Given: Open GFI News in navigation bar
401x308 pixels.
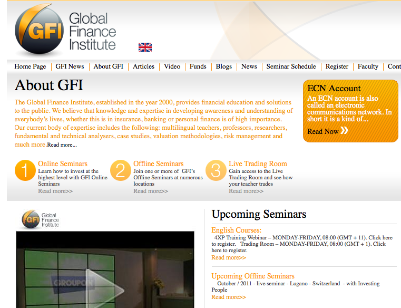Looking at the screenshot, I should click(70, 66).
